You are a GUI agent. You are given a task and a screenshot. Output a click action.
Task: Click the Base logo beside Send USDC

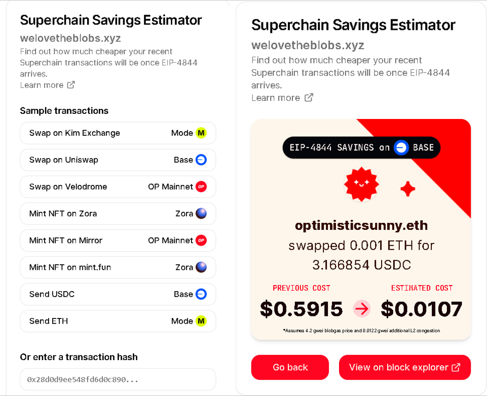point(201,294)
